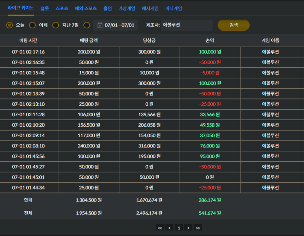Select the 어제 radio button
Viewport: 304px width, 236px height.
(32, 25)
